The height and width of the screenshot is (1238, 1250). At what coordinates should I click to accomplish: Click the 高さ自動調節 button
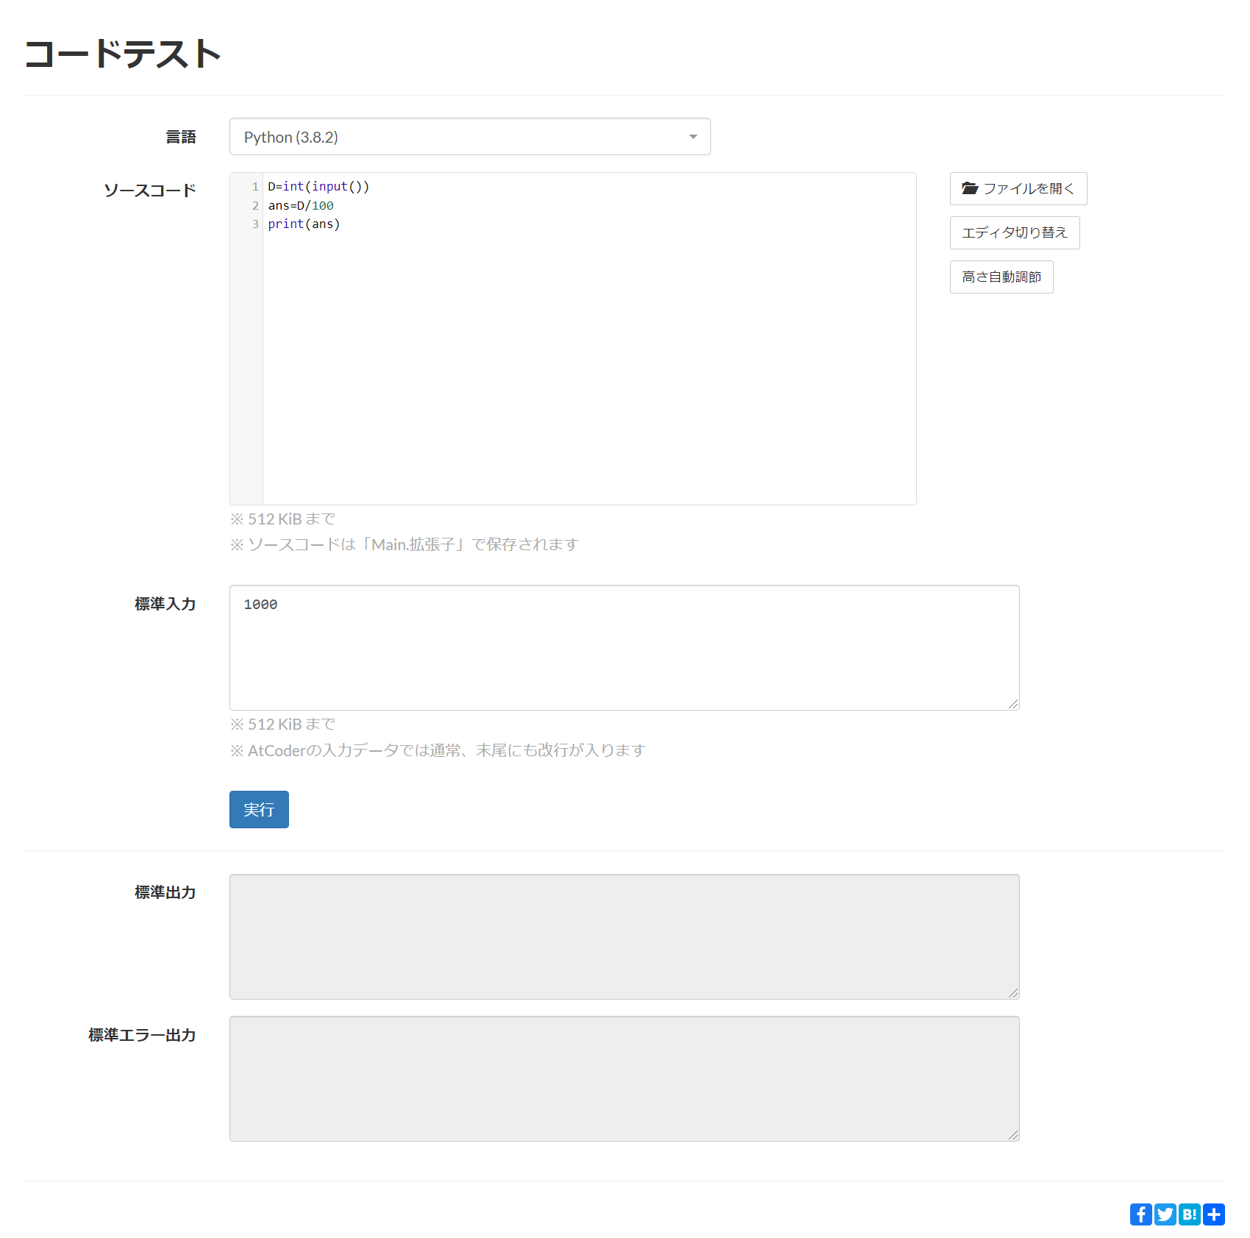(x=1001, y=277)
